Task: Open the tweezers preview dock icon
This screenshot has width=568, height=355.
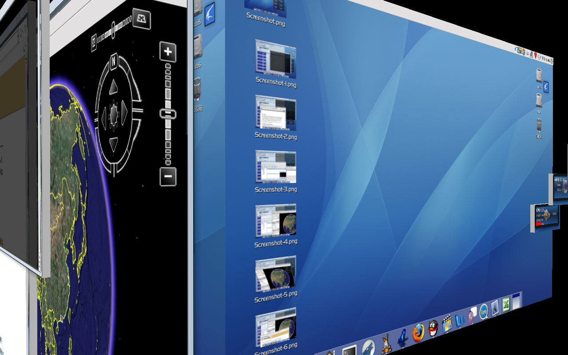Action: coord(495,309)
